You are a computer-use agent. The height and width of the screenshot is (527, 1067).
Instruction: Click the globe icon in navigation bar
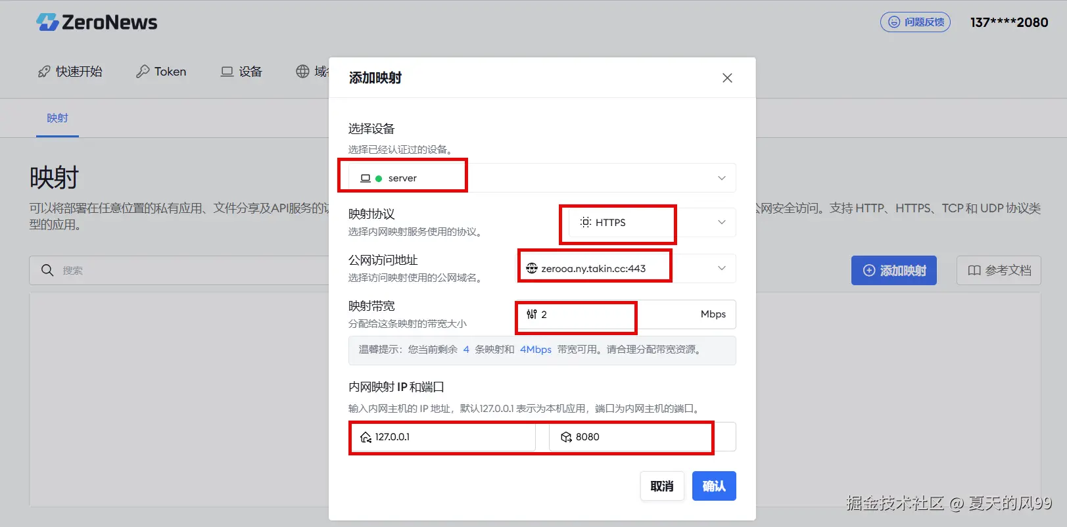302,72
